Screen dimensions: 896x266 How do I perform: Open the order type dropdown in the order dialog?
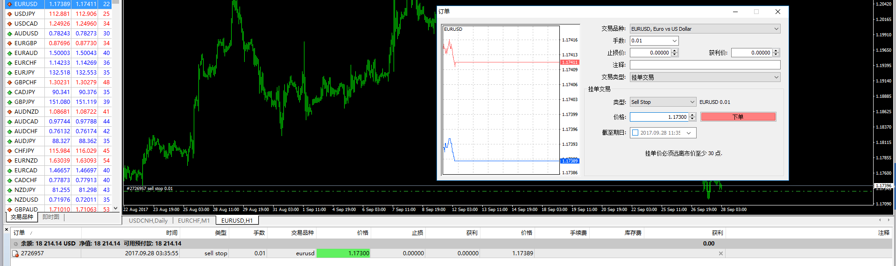tap(705, 77)
